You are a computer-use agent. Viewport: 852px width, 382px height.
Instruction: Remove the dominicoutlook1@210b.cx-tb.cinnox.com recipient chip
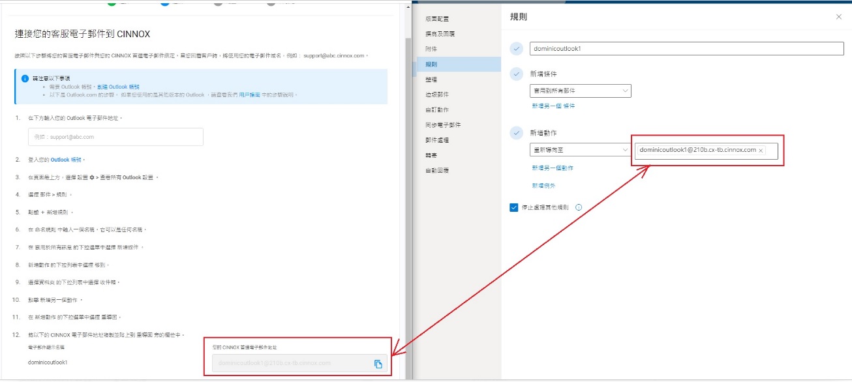[x=761, y=151]
